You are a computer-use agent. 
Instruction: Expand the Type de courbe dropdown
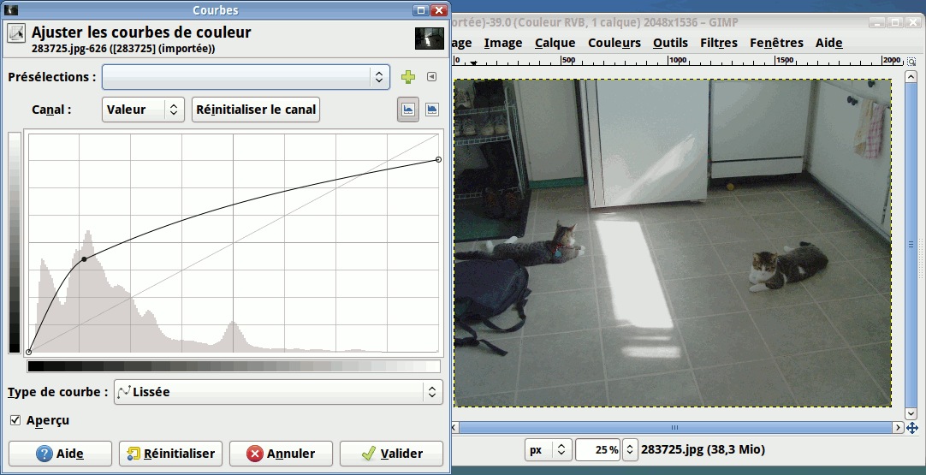(278, 392)
